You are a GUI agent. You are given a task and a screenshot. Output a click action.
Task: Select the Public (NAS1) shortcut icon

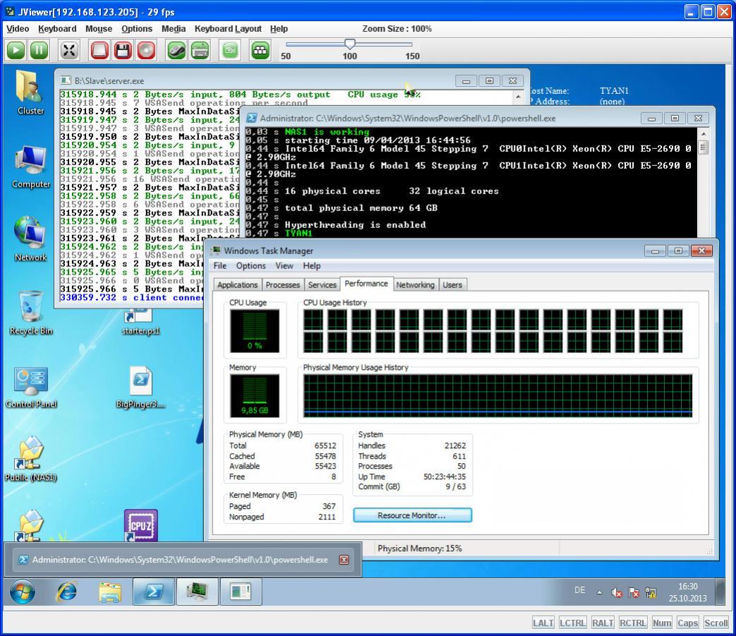[x=31, y=459]
